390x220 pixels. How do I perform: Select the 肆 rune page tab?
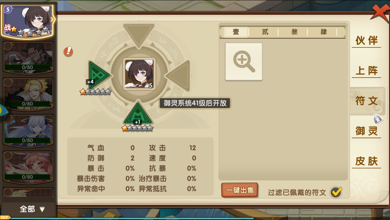pyautogui.click(x=324, y=32)
